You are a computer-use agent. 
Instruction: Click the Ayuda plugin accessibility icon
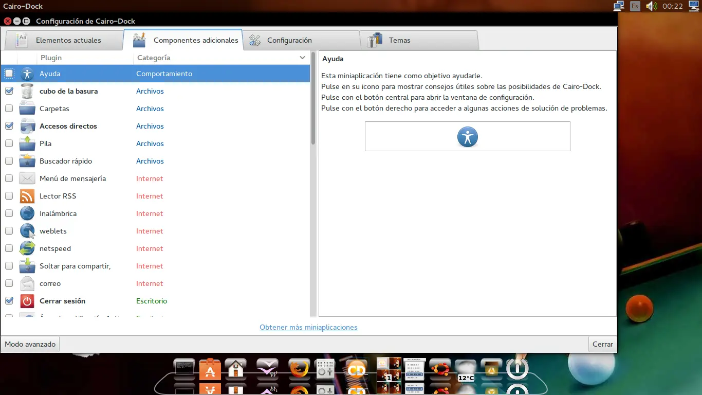click(27, 74)
